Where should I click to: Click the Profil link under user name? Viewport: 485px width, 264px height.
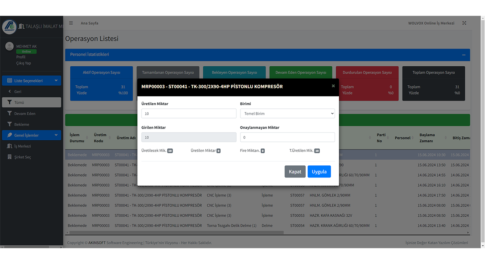[21, 57]
